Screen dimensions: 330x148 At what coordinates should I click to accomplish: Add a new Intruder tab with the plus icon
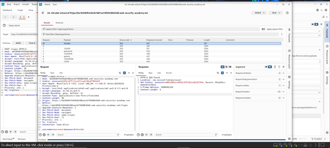pyautogui.click(x=29, y=17)
